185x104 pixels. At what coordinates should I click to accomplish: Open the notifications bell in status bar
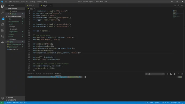pos(183,103)
